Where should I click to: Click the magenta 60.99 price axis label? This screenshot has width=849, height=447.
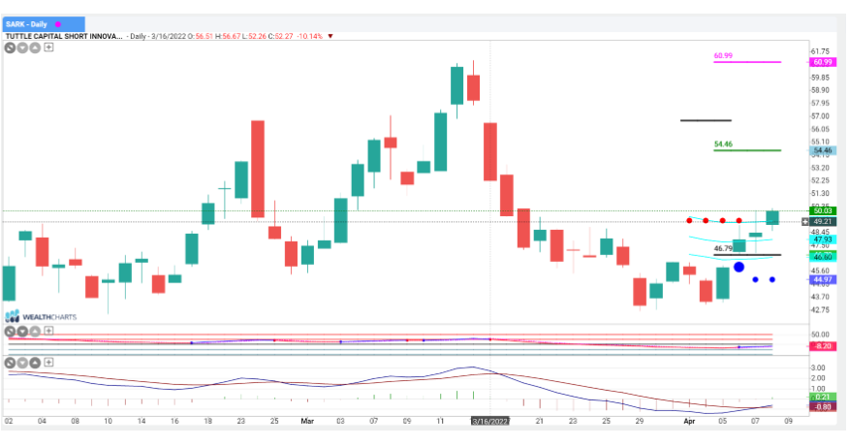click(x=823, y=62)
